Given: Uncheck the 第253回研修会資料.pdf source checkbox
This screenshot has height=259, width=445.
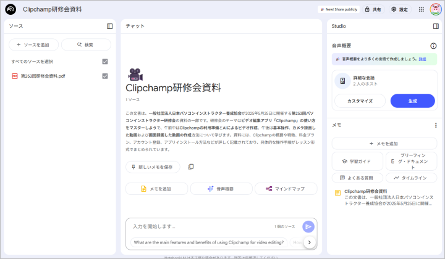Looking at the screenshot, I should click(105, 76).
